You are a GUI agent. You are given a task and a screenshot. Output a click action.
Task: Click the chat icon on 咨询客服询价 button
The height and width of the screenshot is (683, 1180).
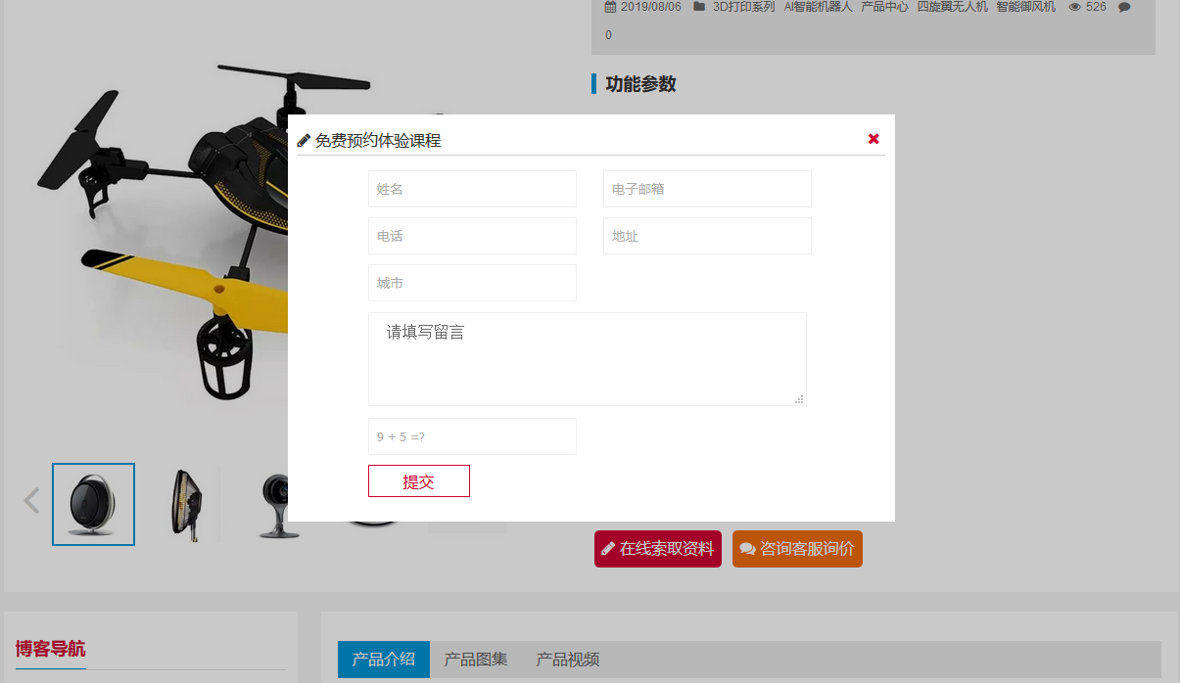click(x=746, y=548)
